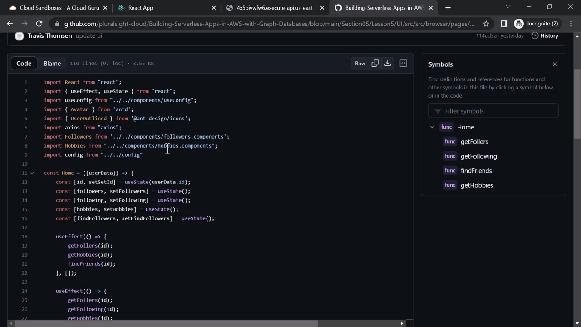Reload the current page
Screen dimensions: 581x327
point(39,24)
